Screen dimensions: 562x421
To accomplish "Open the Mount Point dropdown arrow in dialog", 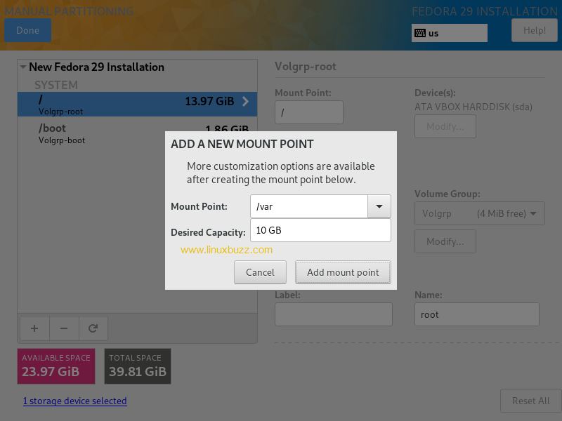I will (x=379, y=206).
